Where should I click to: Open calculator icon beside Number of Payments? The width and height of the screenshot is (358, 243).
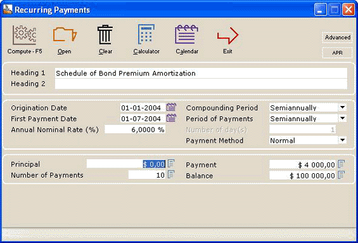(x=171, y=174)
